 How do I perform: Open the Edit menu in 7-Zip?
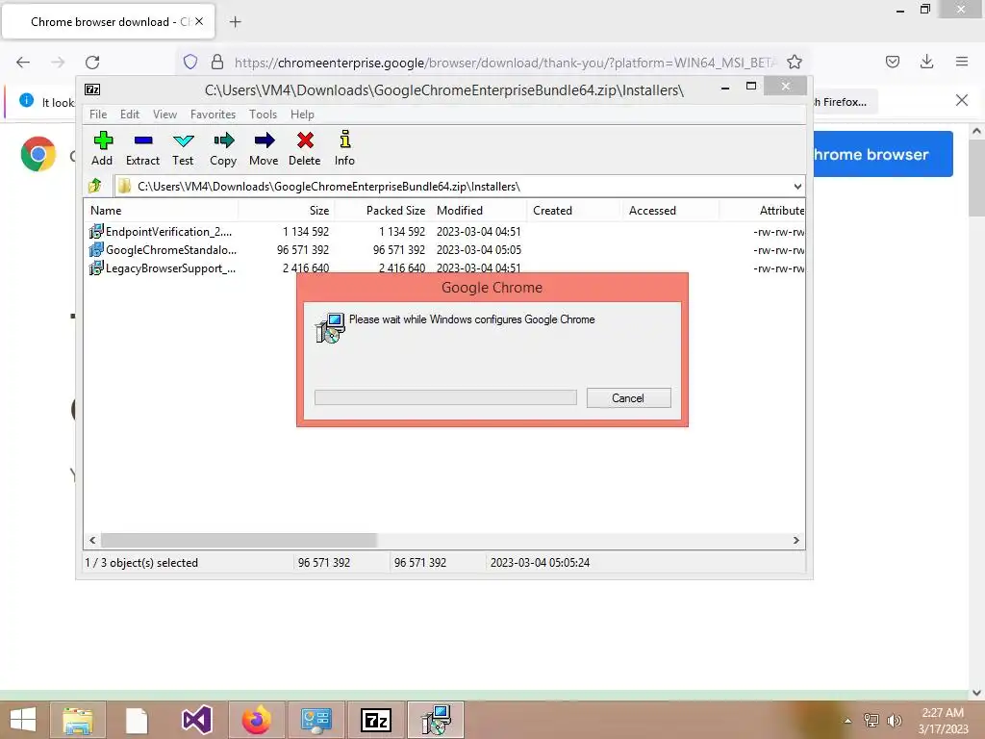coord(130,115)
